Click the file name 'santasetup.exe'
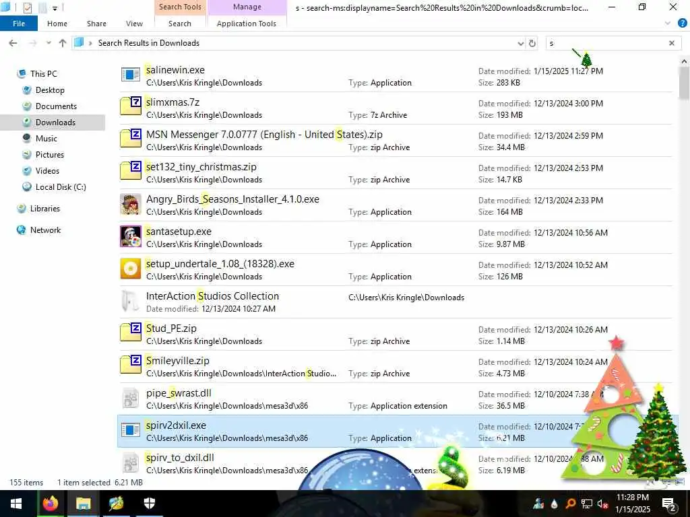Screen dimensions: 690x517 click(179, 232)
